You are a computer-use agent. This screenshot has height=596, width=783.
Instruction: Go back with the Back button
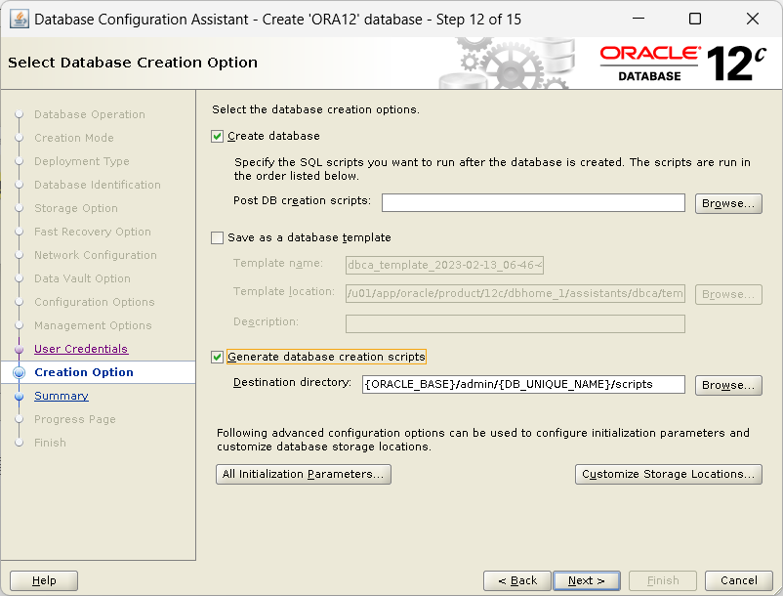tap(516, 580)
